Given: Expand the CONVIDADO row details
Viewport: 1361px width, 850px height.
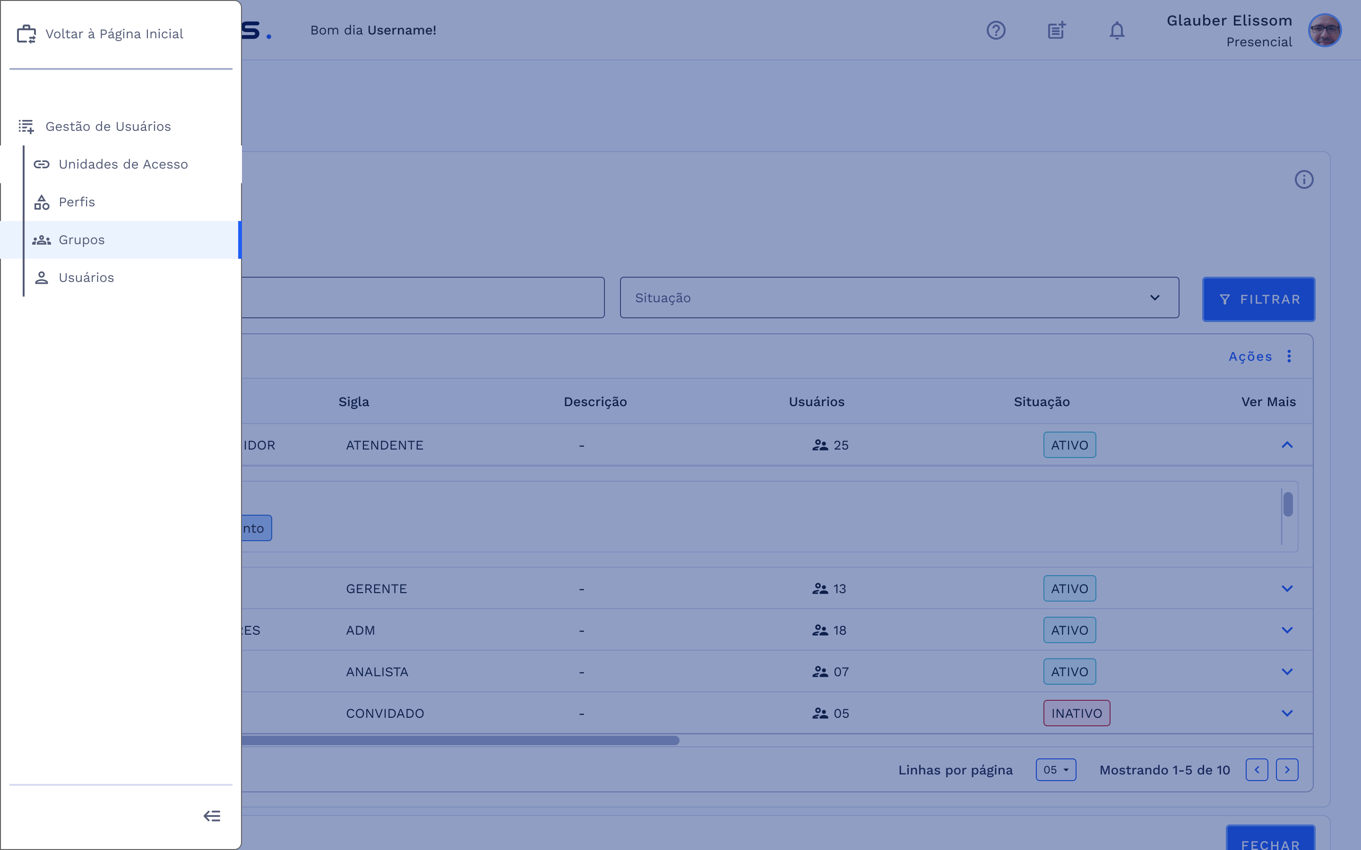Looking at the screenshot, I should [x=1287, y=714].
